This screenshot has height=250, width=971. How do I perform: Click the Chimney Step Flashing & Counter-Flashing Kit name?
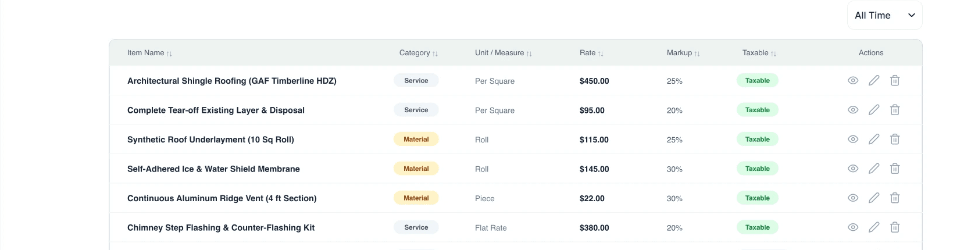pyautogui.click(x=221, y=227)
